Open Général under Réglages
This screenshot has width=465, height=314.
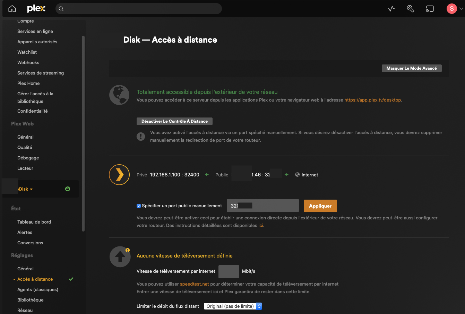[25, 269]
